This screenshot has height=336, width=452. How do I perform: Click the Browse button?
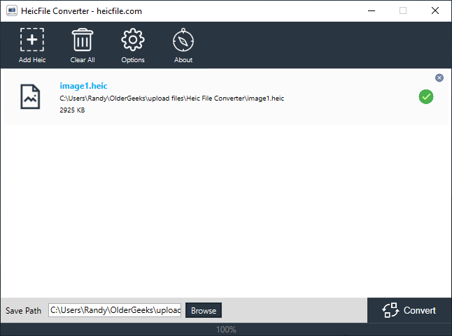(204, 310)
